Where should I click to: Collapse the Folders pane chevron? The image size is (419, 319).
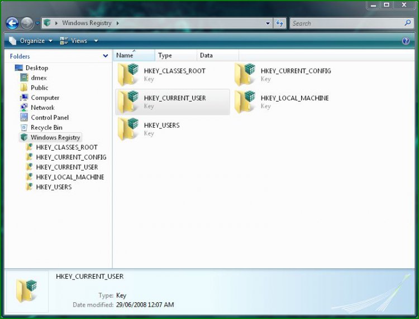[106, 56]
